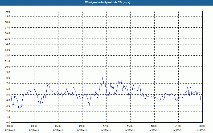Select the '3,0' y-axis value
213x133 pixels.
8,106
